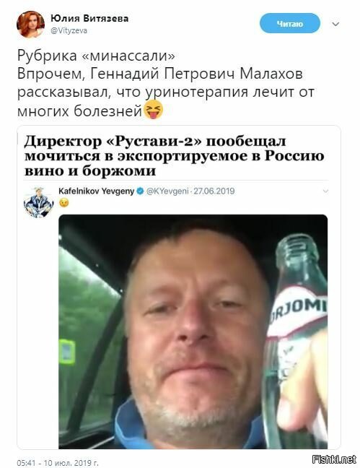The width and height of the screenshot is (360, 468).
Task: Click Kafelnikov Yevgeny's cartoon avatar
Action: pos(38,202)
